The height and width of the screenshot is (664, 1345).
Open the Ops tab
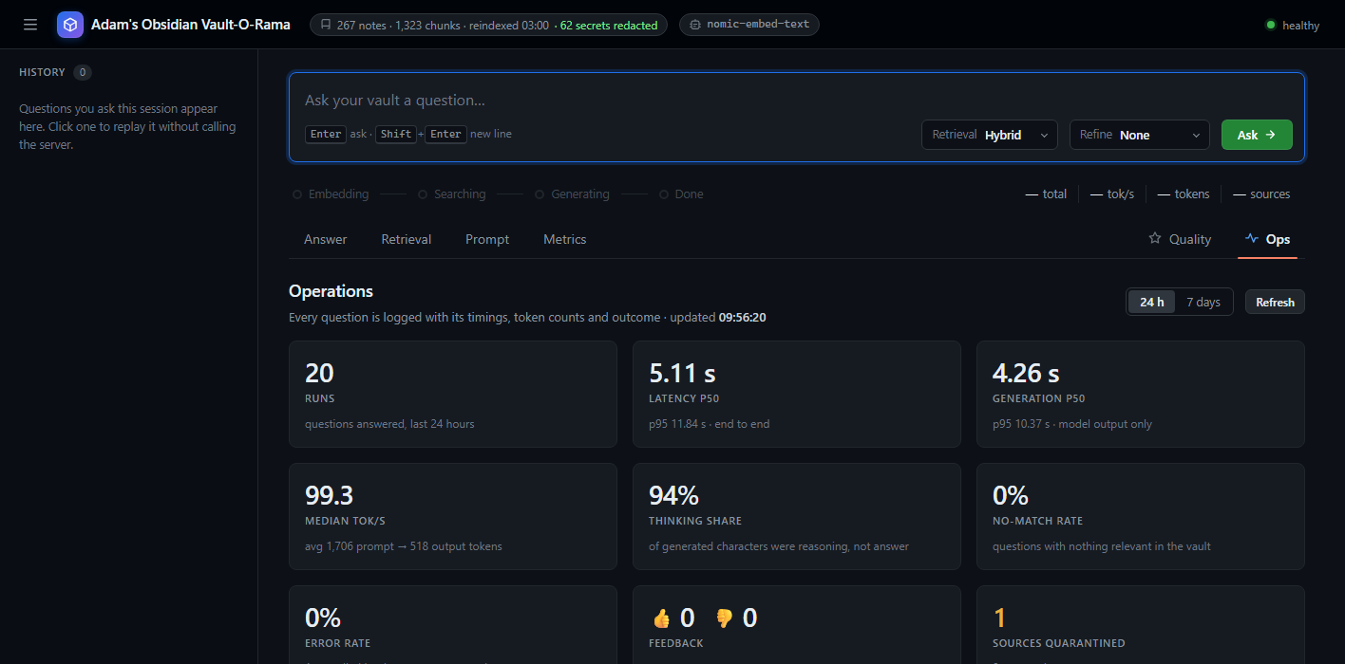pos(1268,239)
